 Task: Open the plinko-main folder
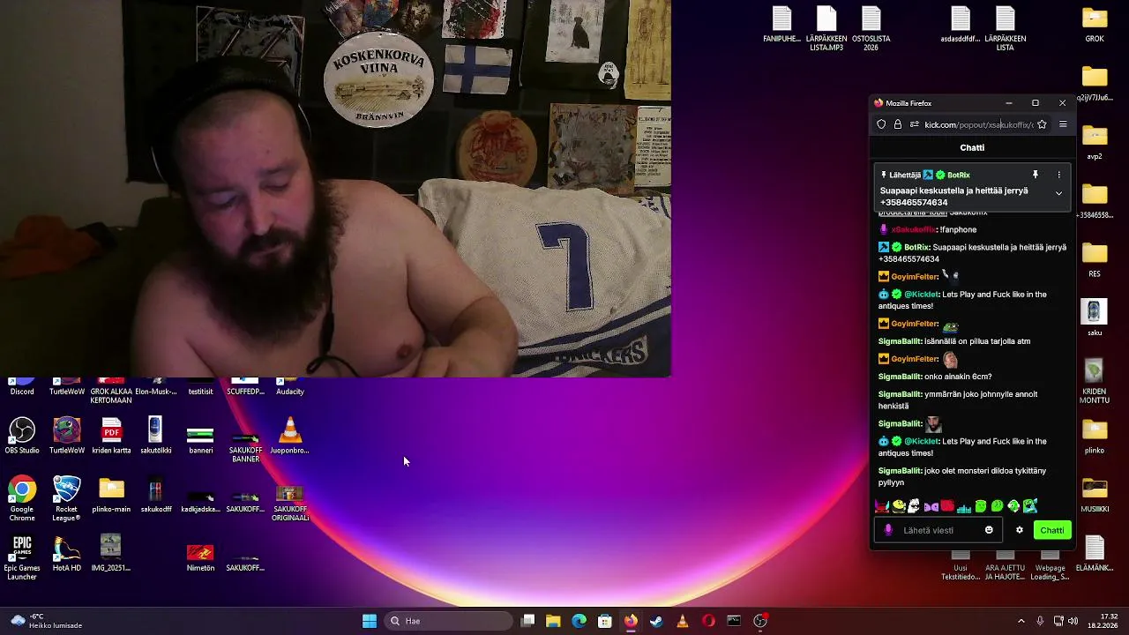click(x=111, y=494)
